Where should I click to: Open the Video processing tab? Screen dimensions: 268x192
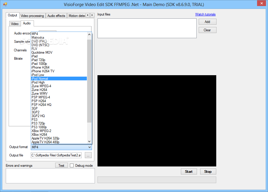(32, 16)
